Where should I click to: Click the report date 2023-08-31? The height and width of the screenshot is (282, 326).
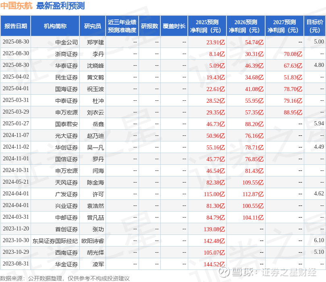pos(16,263)
